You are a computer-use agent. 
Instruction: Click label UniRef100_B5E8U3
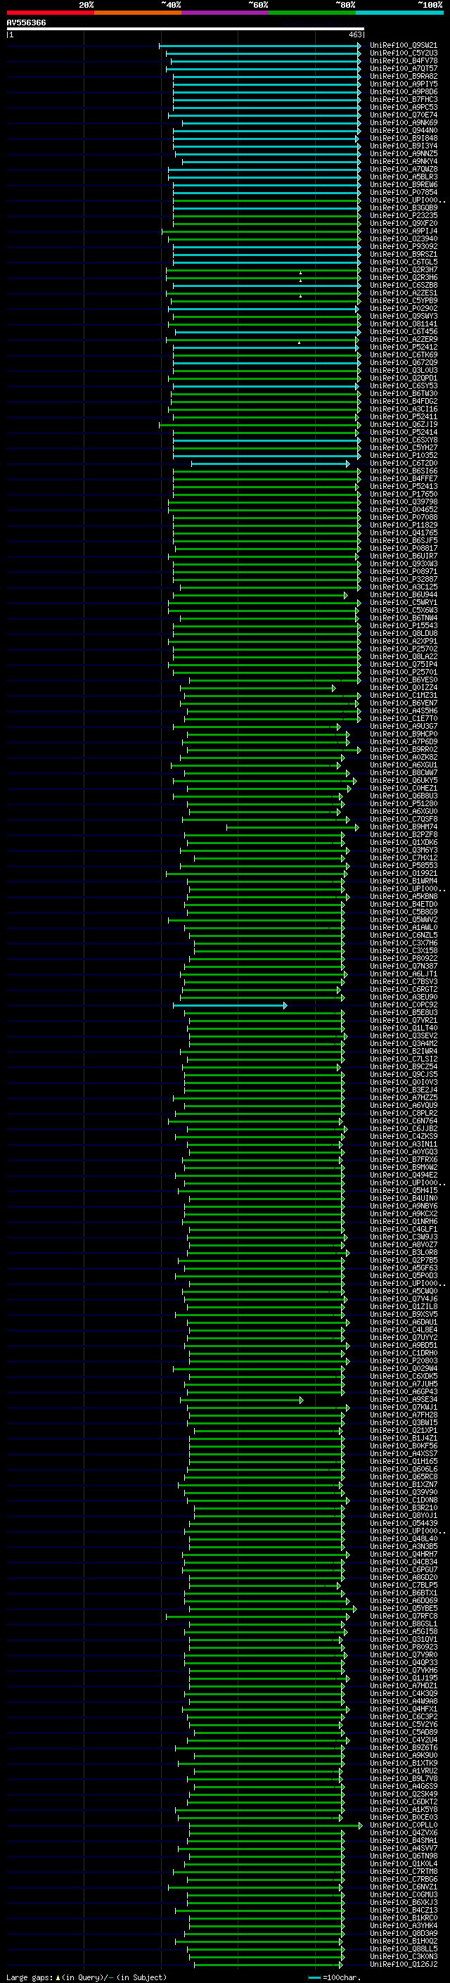pos(403,1012)
